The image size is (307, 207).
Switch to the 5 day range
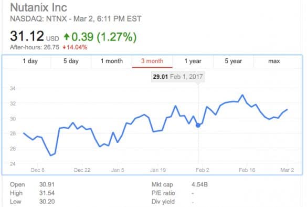(71, 61)
